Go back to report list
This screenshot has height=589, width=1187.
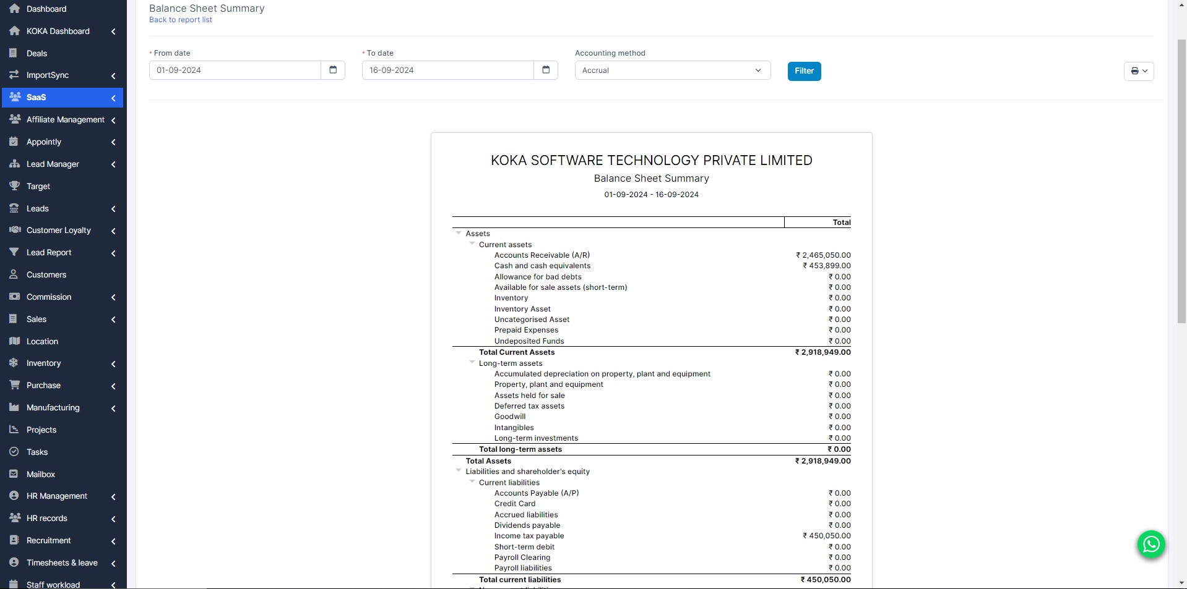pos(180,20)
